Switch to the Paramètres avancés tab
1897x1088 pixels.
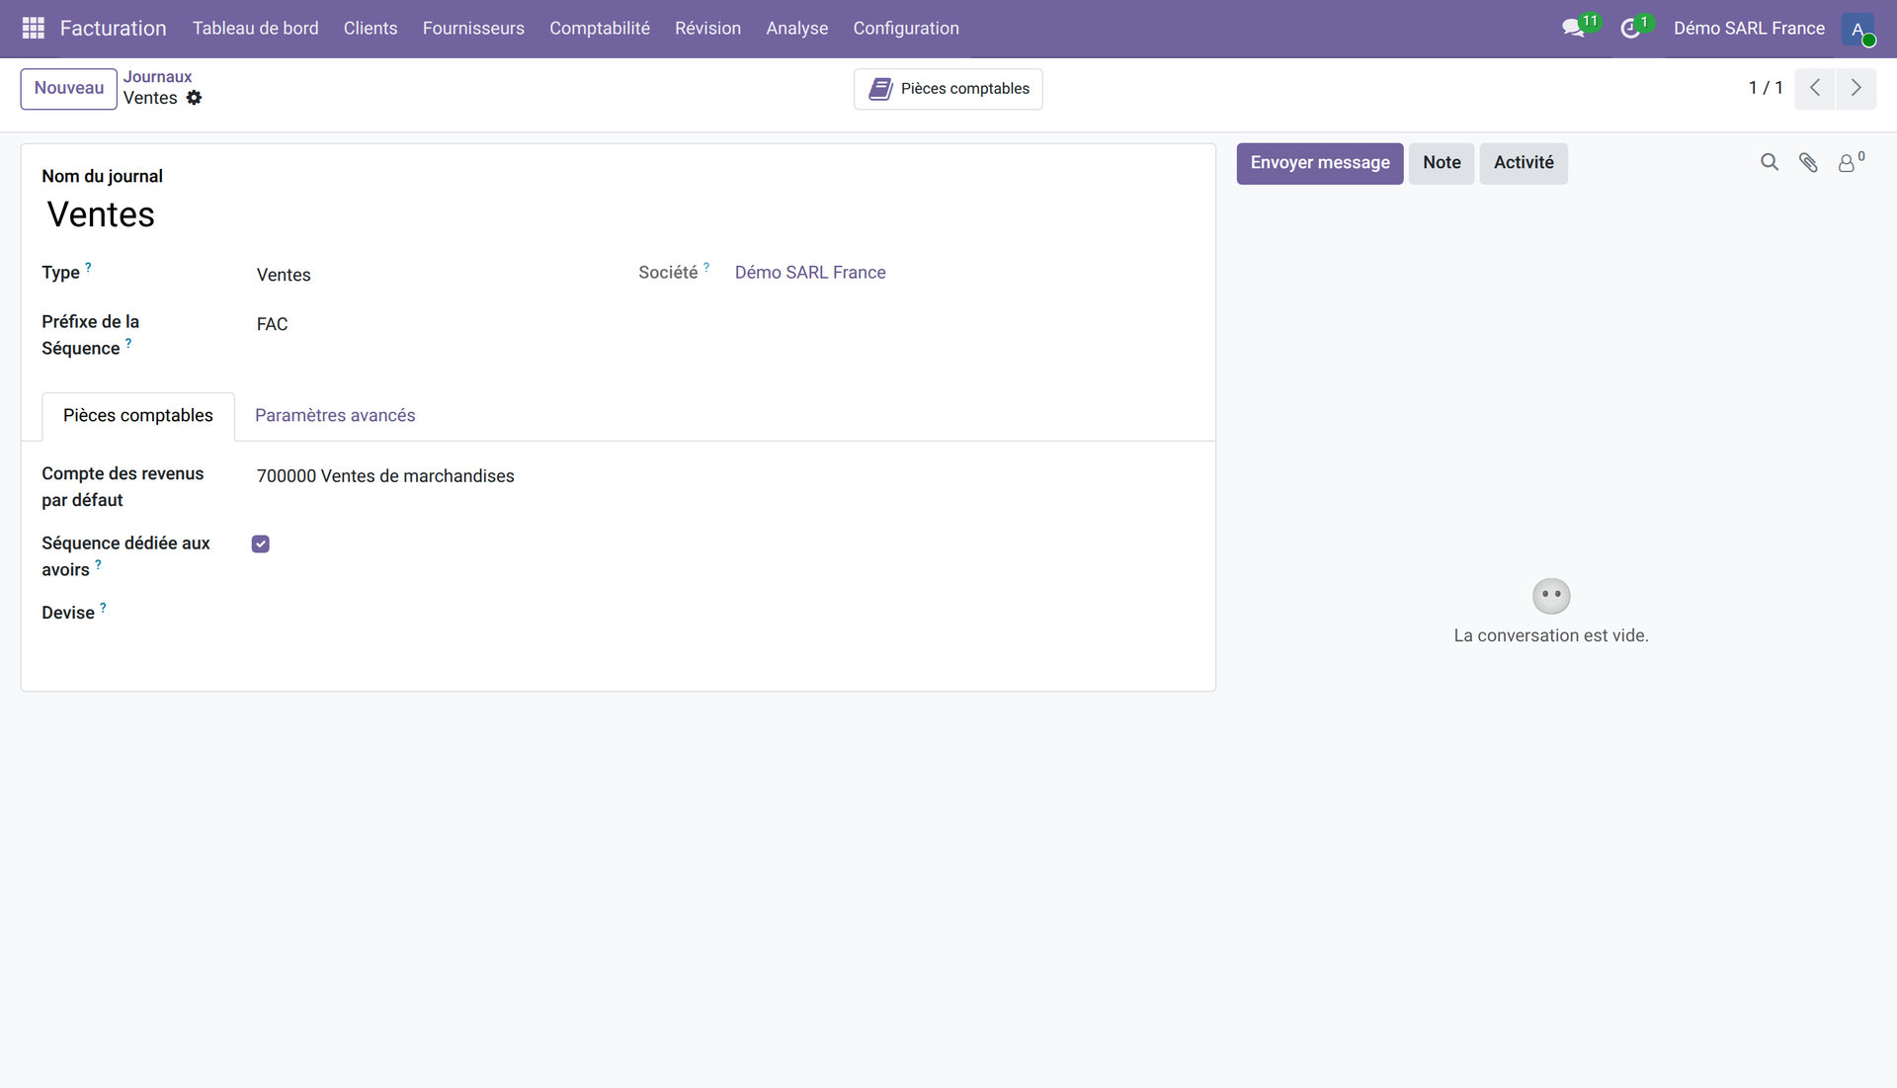[x=335, y=416]
